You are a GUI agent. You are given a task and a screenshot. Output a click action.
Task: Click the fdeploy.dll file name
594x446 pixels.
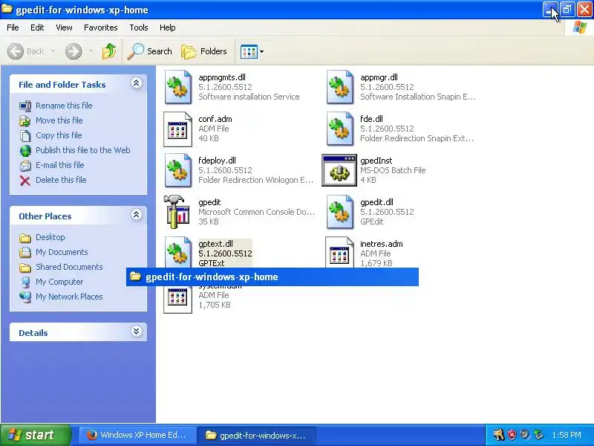[x=217, y=161]
